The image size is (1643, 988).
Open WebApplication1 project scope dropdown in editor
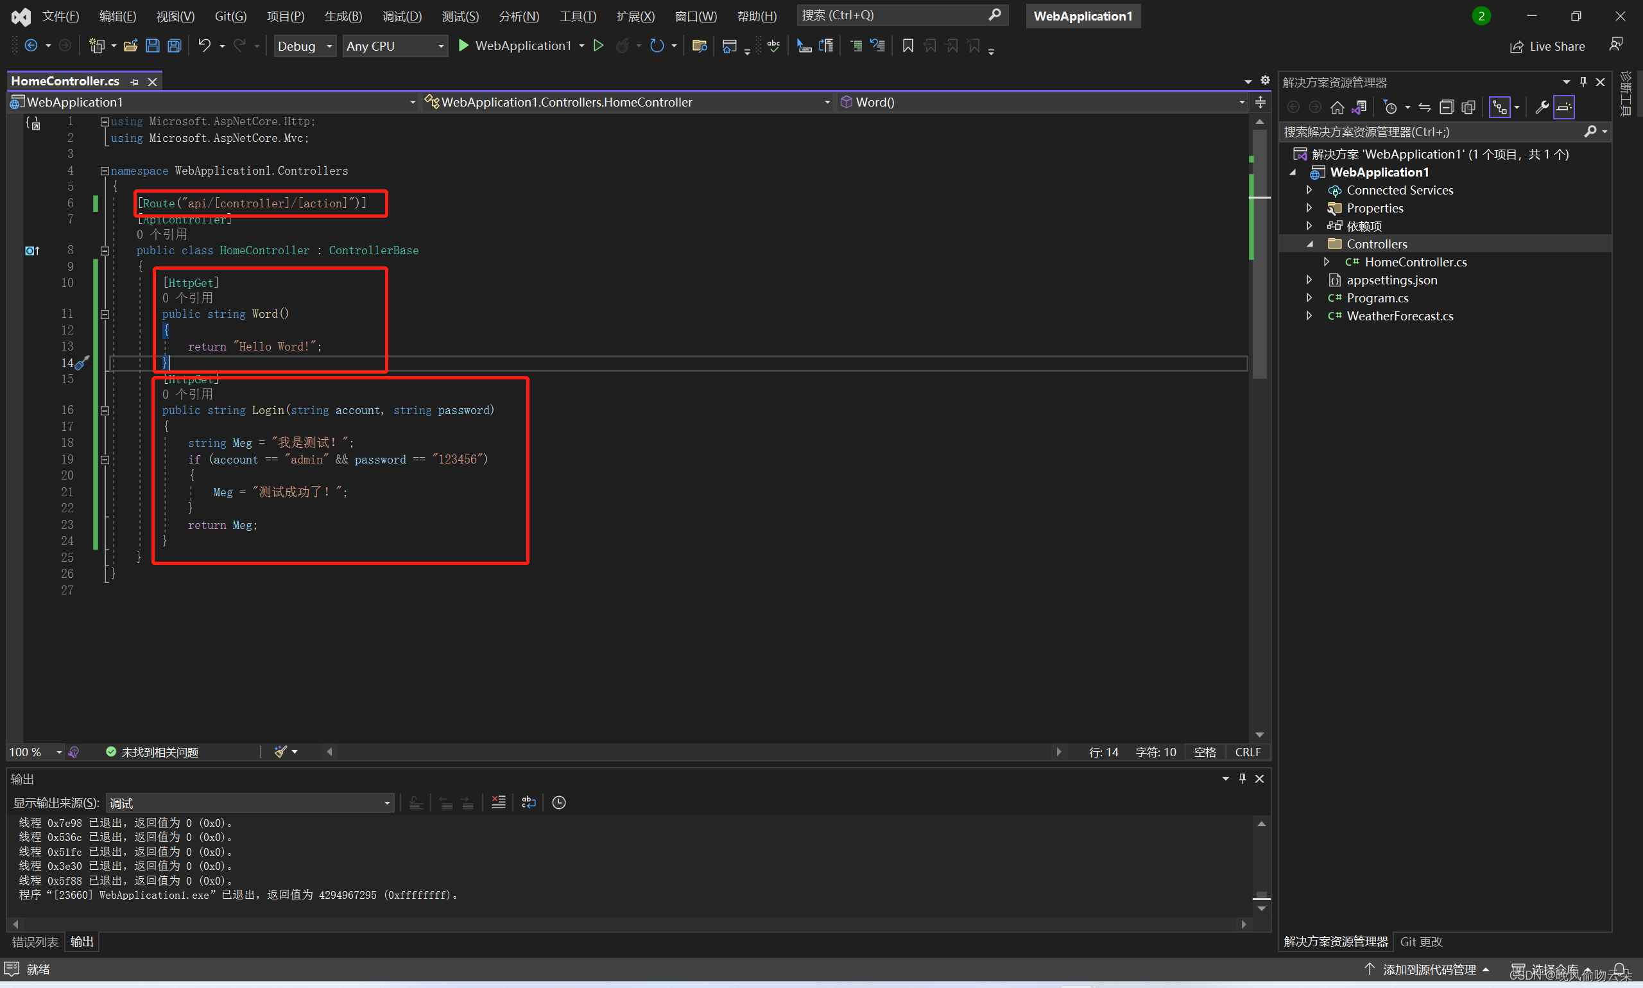[213, 102]
